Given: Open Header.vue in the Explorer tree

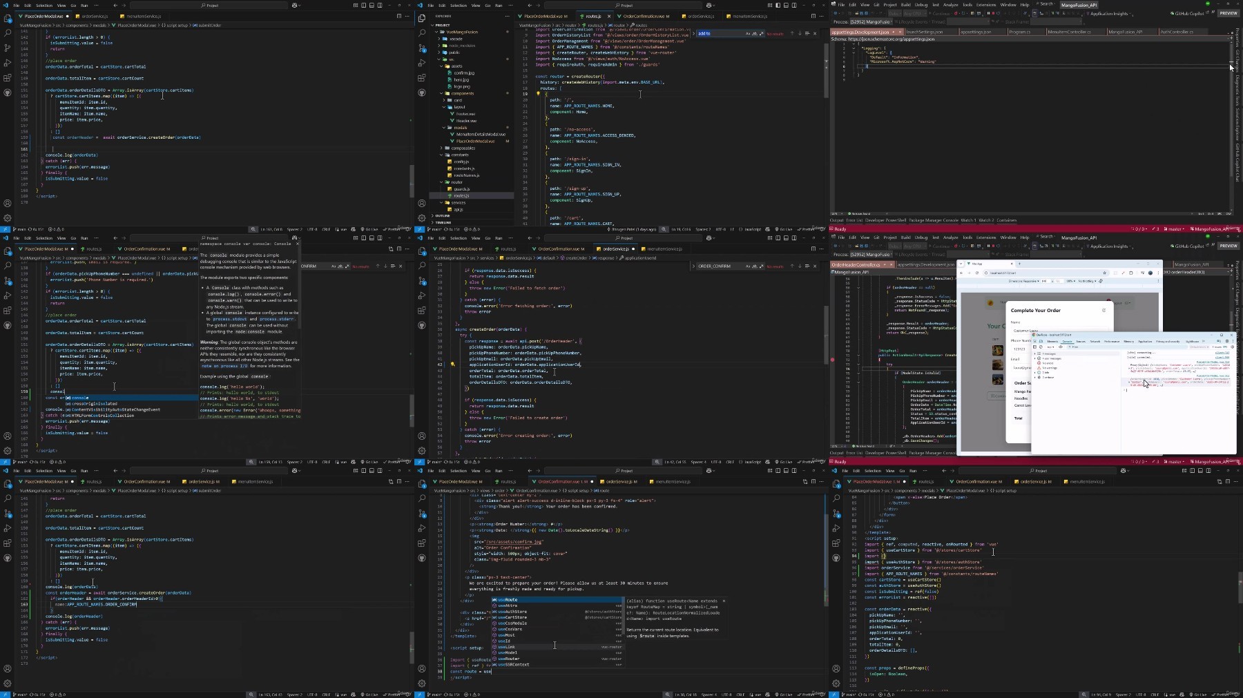Looking at the screenshot, I should pyautogui.click(x=467, y=121).
